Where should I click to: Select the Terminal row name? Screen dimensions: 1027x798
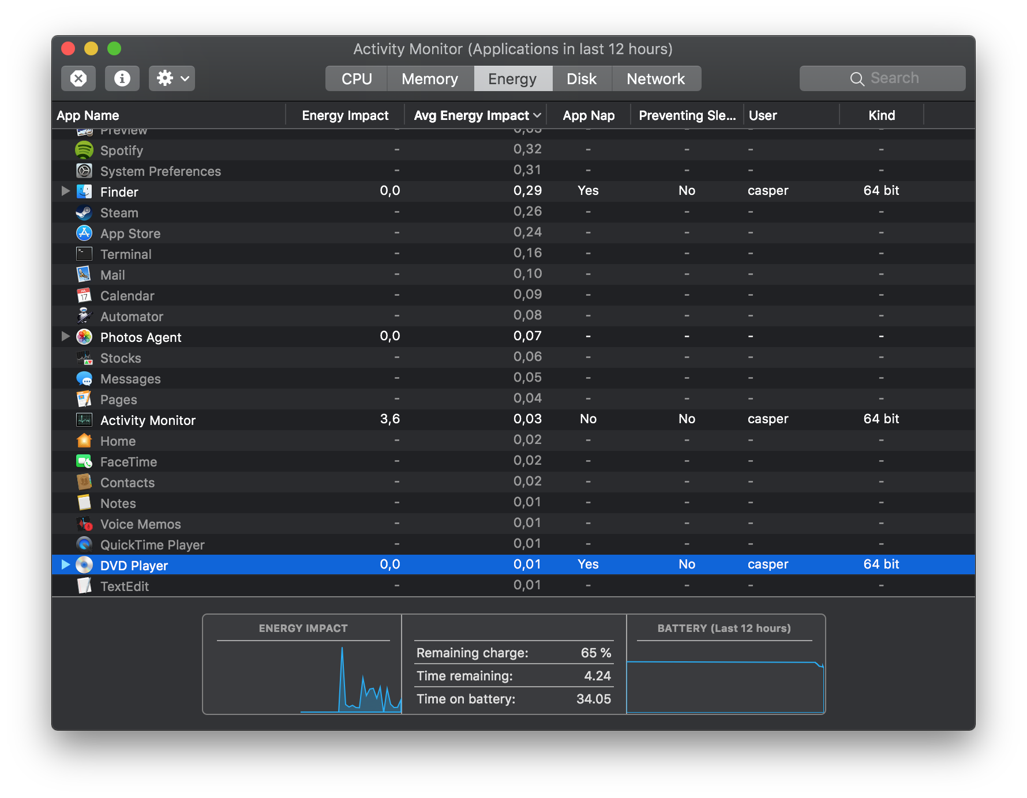tap(126, 254)
